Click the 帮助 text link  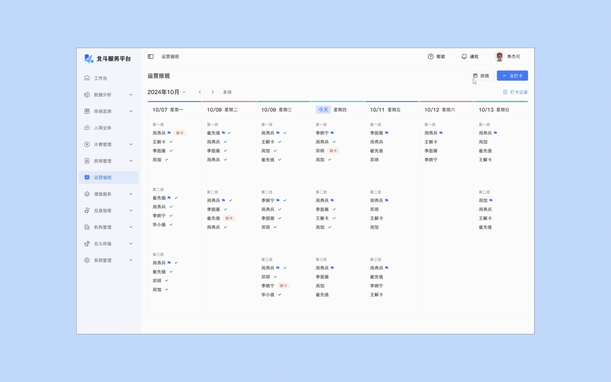point(440,56)
